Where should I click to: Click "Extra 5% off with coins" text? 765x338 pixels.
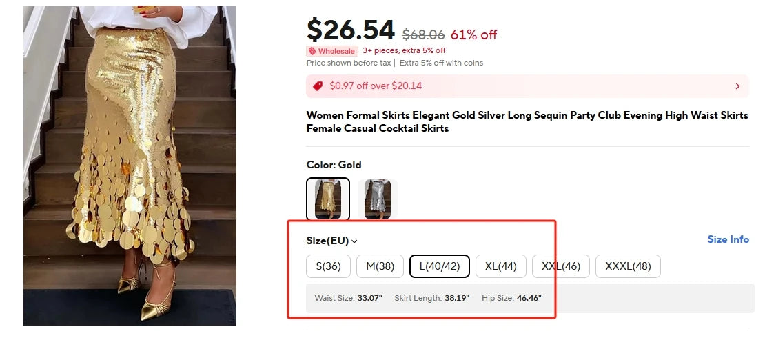(441, 63)
